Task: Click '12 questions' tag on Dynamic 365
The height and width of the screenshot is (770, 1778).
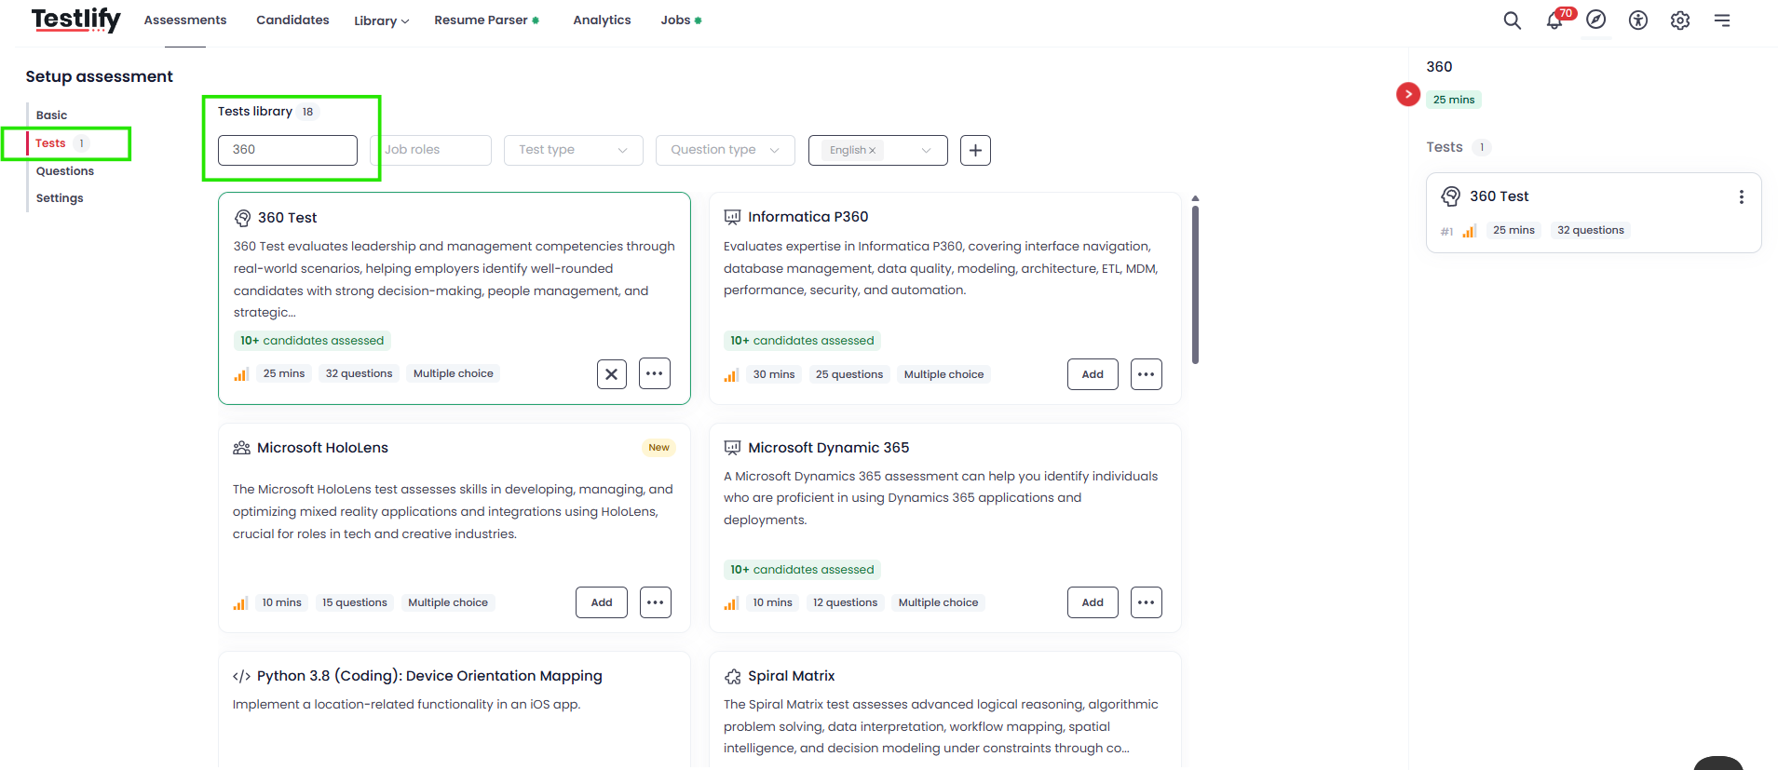Action: click(x=845, y=603)
